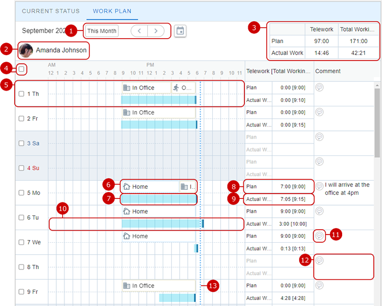Click Amanda Johnson's profile photo

(x=26, y=50)
